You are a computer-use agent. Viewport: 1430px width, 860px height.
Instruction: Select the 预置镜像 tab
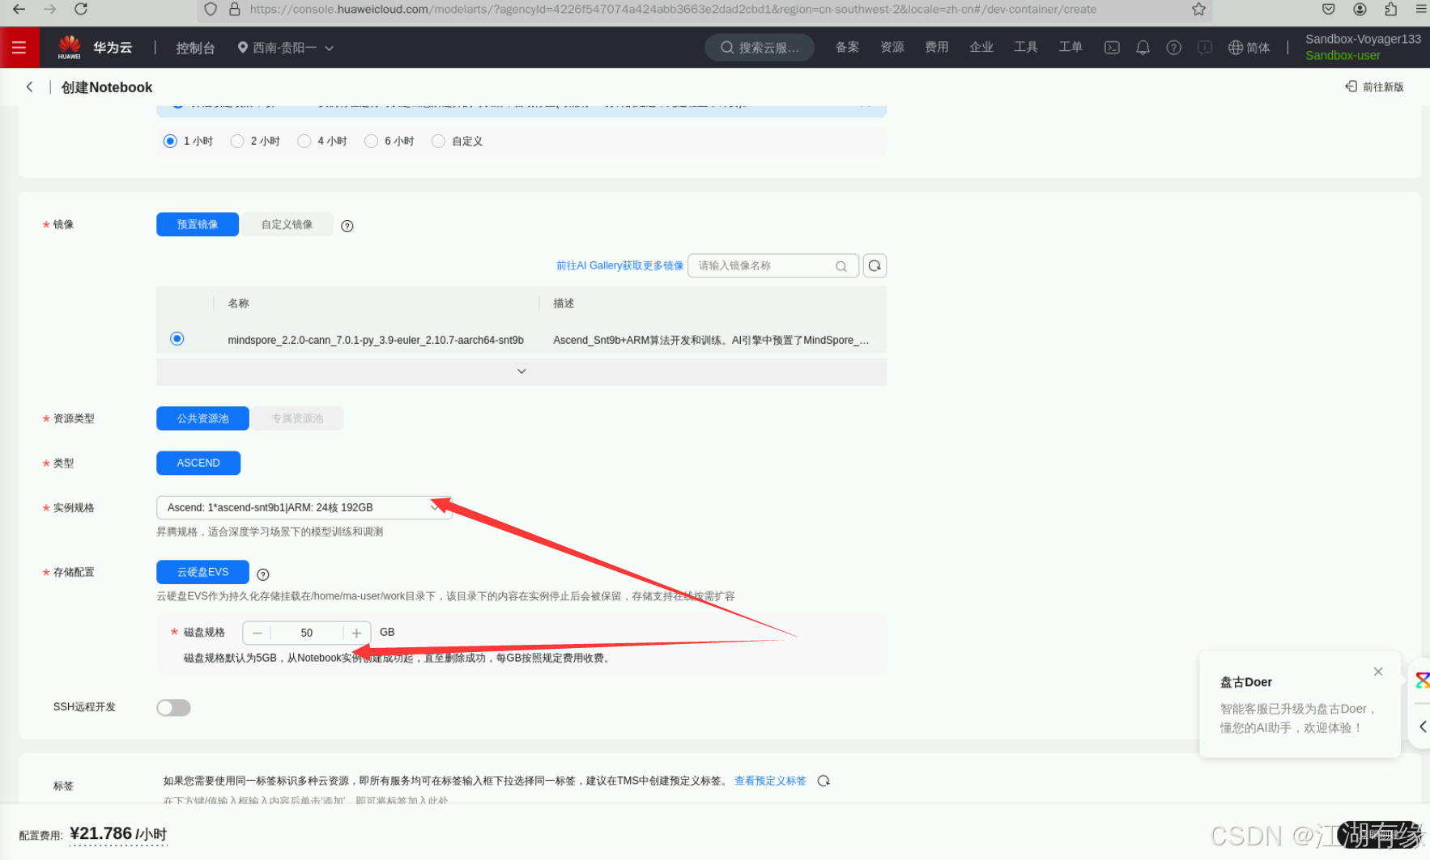(x=198, y=224)
